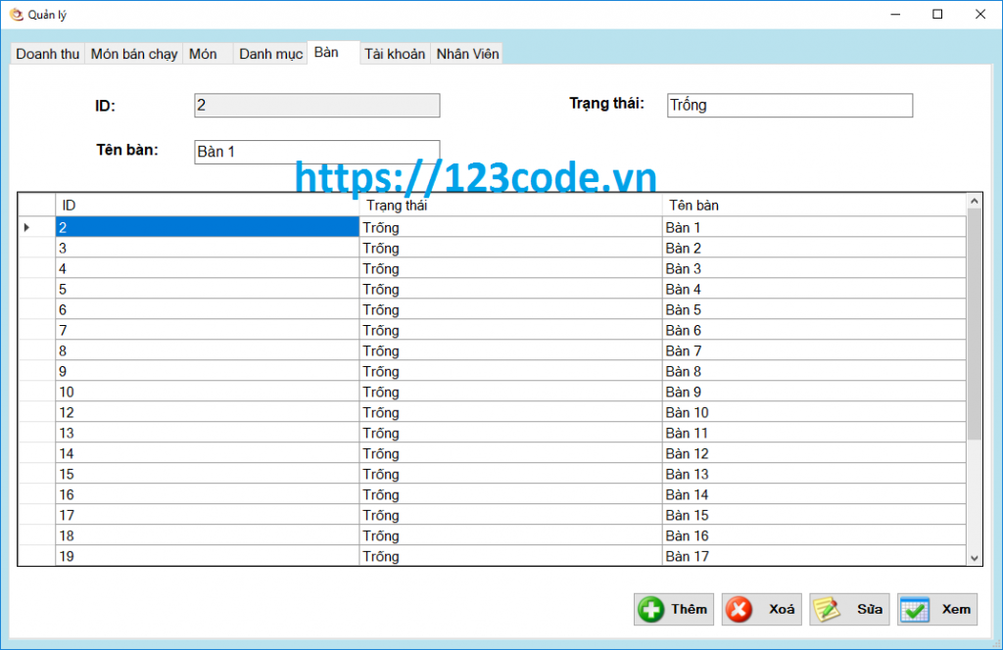Viewport: 1003px width, 650px height.
Task: Select the row containing Bàn 5
Action: point(392,309)
